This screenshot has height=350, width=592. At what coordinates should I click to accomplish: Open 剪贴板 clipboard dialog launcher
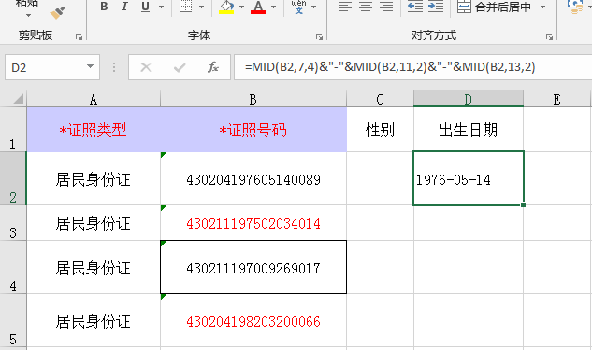[x=79, y=36]
